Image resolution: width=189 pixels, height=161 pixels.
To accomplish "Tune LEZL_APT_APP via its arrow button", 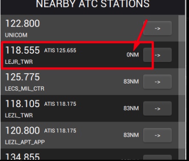I will 157,135.
